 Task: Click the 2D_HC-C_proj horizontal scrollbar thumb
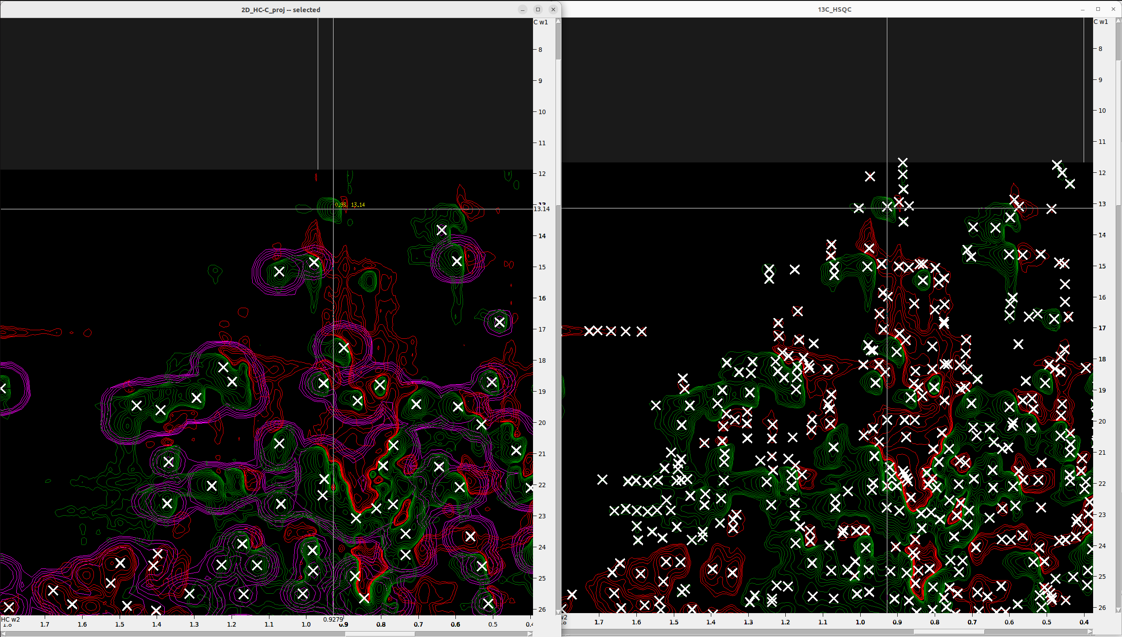tap(380, 633)
